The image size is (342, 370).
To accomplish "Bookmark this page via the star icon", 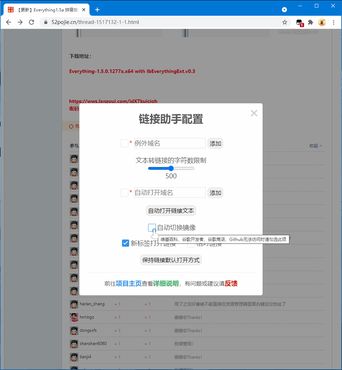I will click(284, 22).
